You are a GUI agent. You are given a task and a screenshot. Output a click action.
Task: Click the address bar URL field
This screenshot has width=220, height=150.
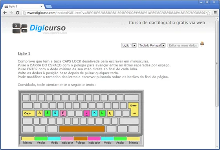[x=116, y=13]
